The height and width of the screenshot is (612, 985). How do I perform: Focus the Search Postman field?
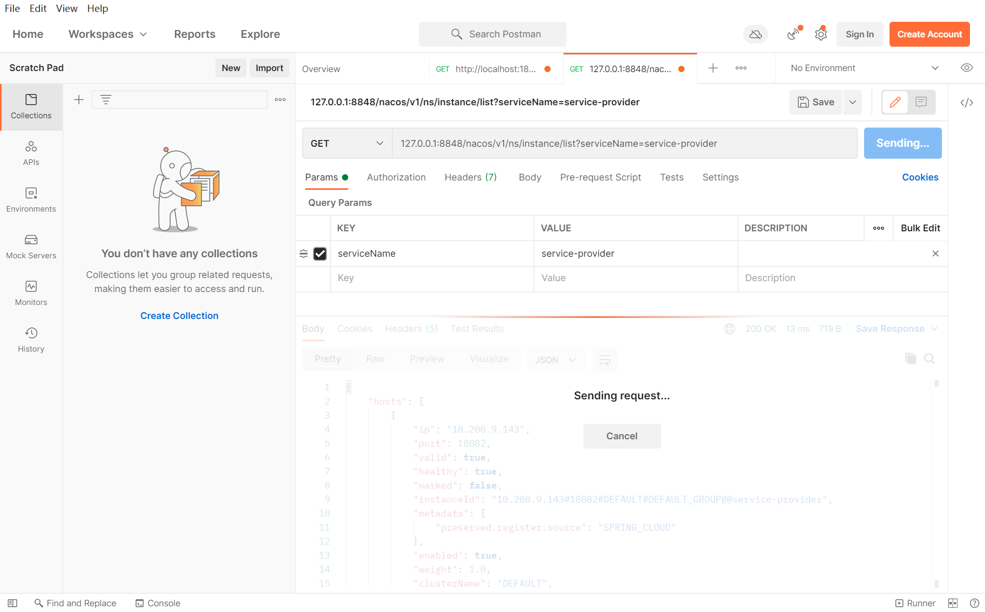(x=492, y=34)
